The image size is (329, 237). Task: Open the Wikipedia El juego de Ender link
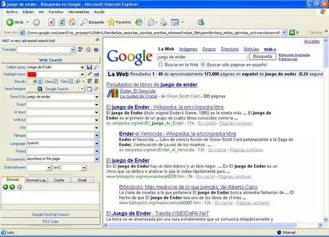[x=165, y=107]
